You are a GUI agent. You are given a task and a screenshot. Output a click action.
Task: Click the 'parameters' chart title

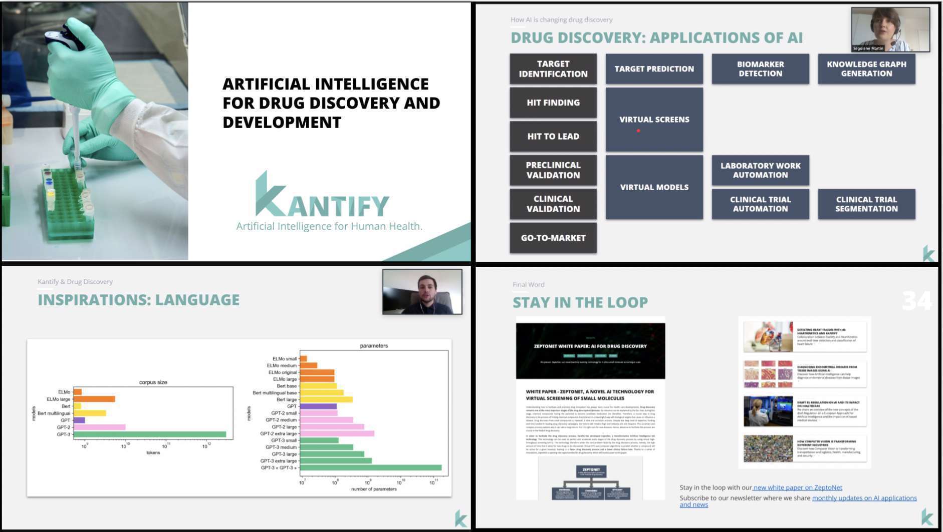(x=374, y=346)
